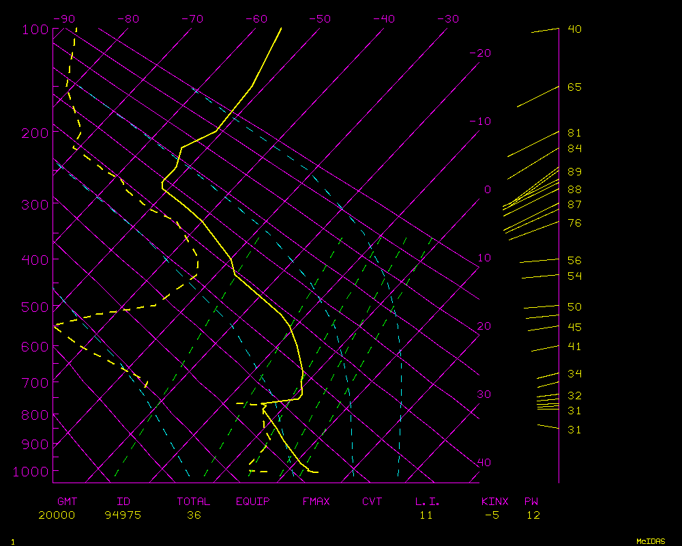
Task: Click the CVT header label
Action: tap(372, 502)
